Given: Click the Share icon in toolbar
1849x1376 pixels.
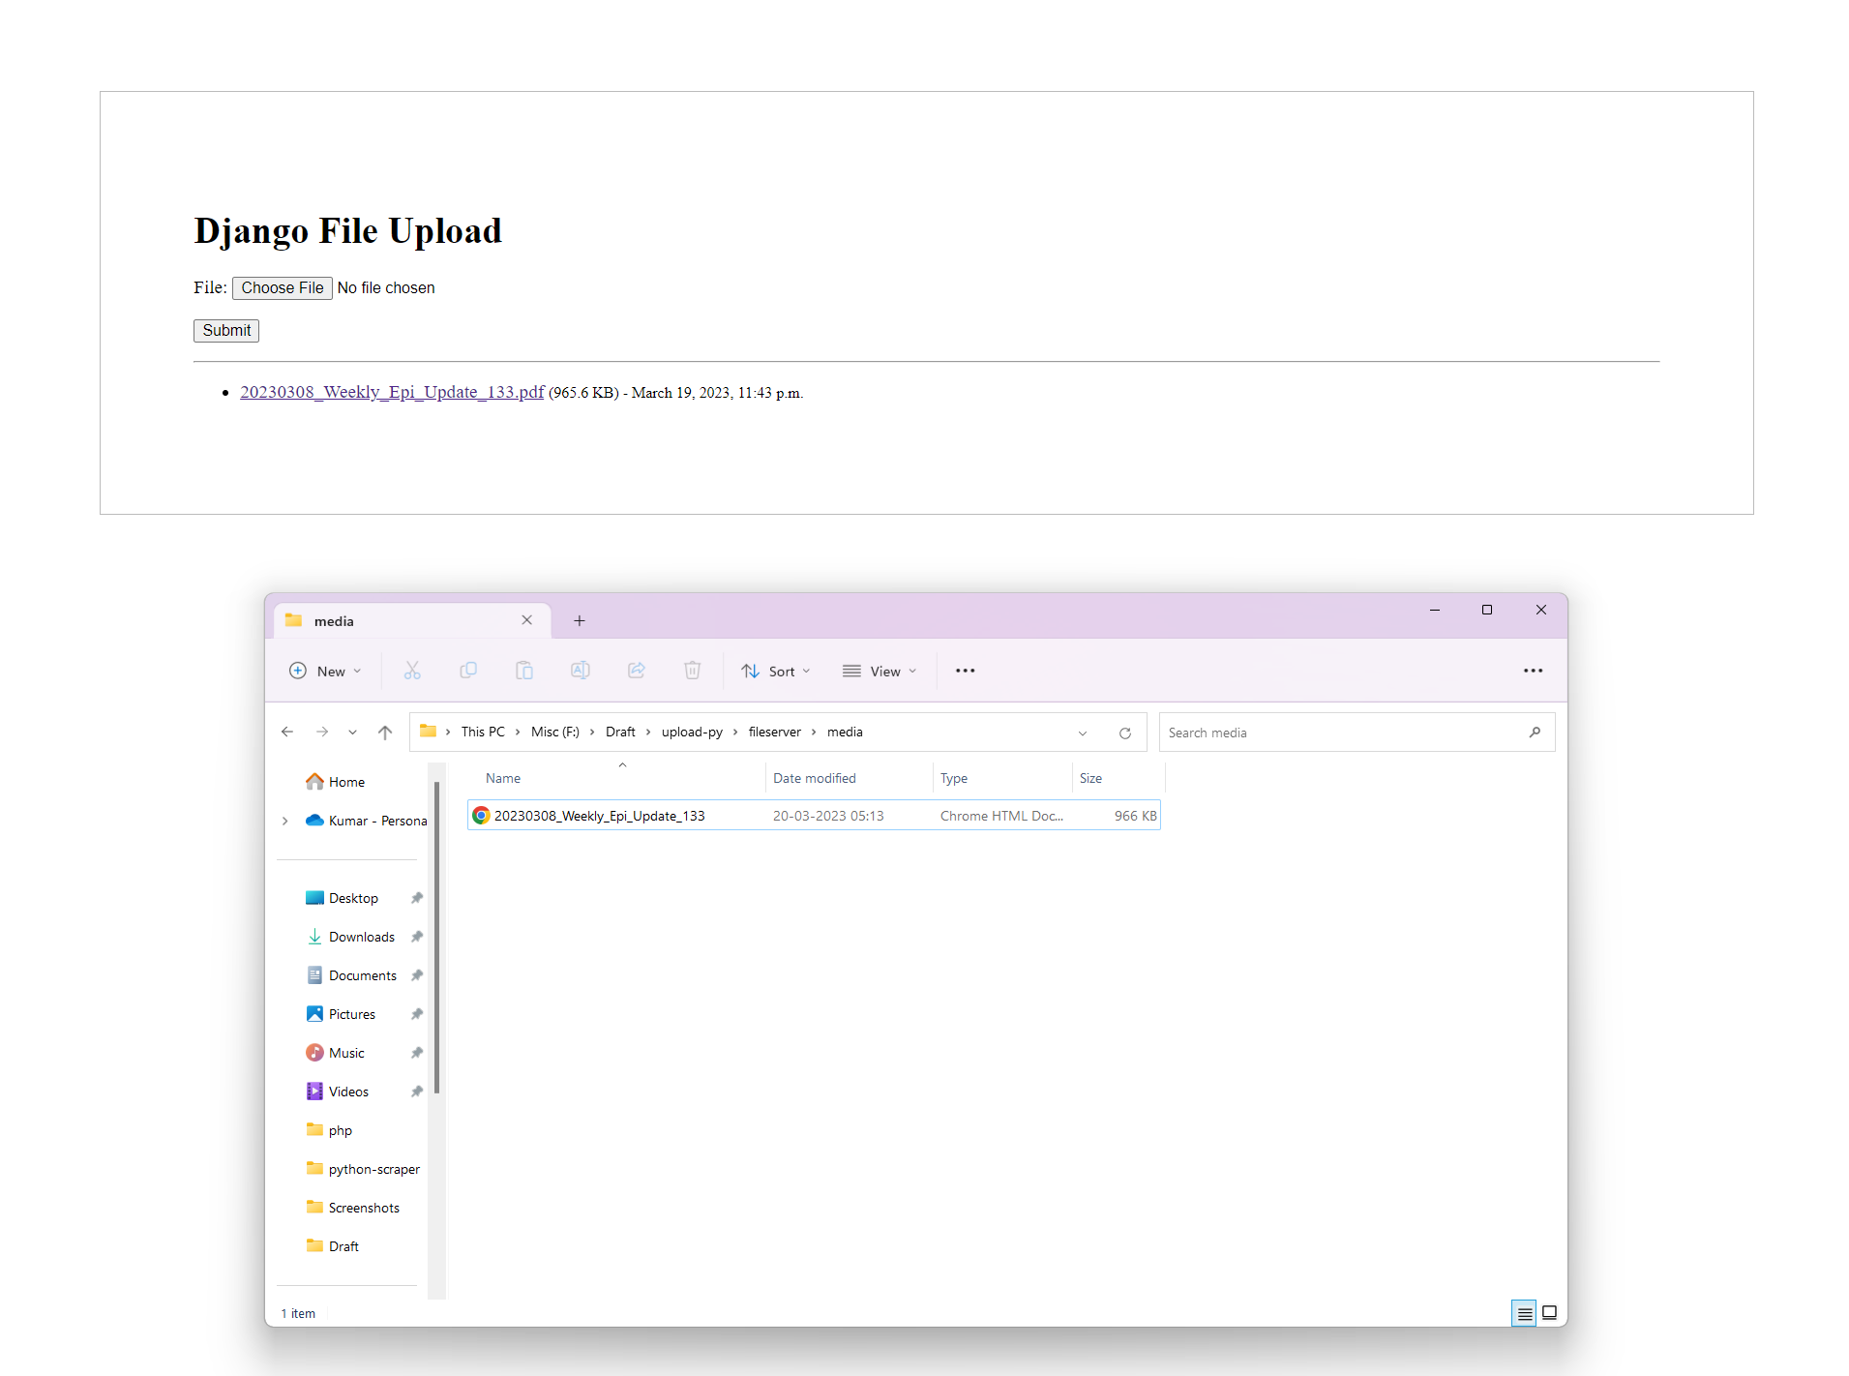Looking at the screenshot, I should pos(637,671).
